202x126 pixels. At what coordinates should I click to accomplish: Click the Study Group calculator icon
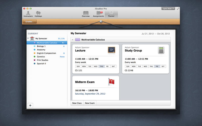pos(161,50)
